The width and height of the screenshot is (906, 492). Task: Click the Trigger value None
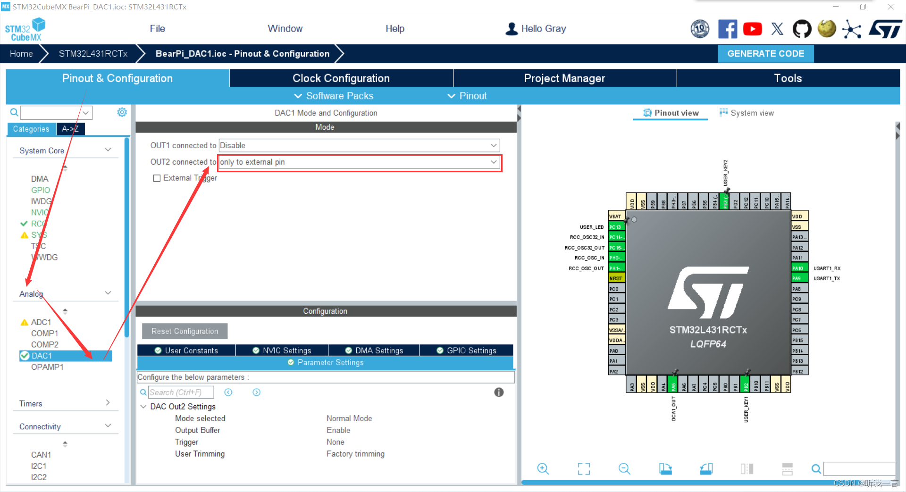tap(336, 442)
